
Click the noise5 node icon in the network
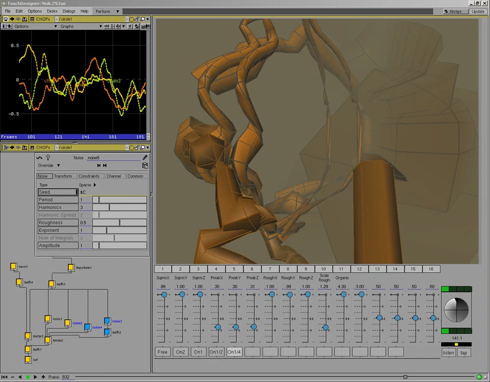(x=107, y=321)
